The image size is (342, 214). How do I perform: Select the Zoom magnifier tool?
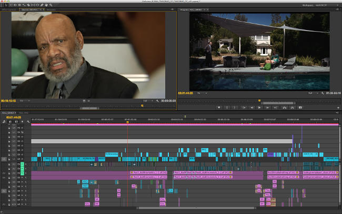(51, 5)
